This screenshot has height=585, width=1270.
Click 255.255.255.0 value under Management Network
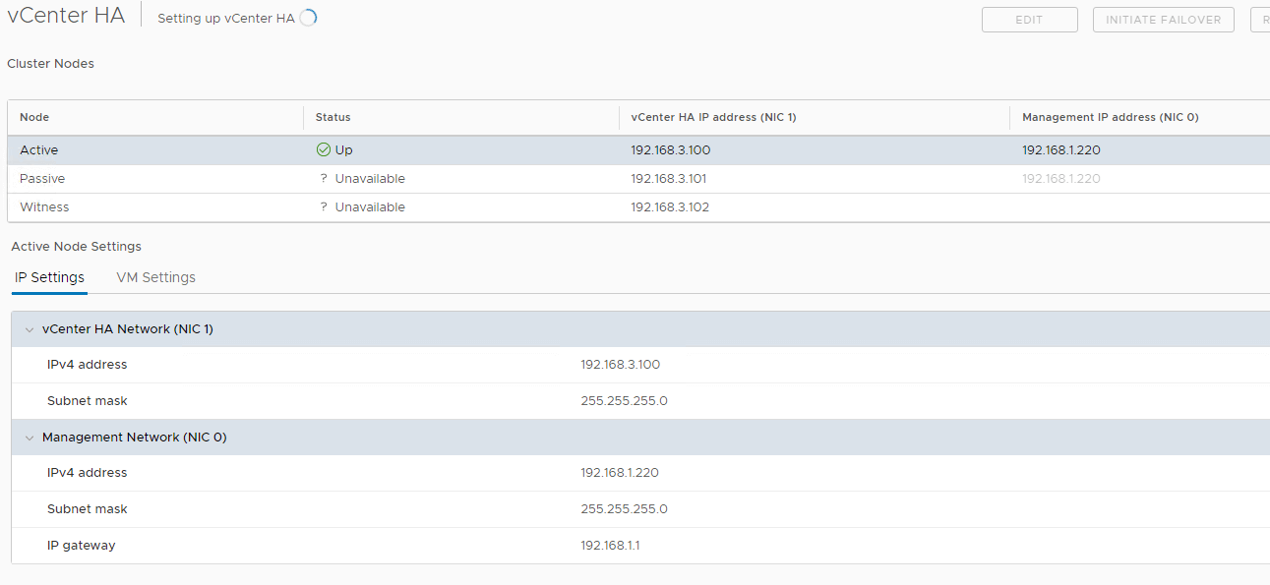[625, 509]
